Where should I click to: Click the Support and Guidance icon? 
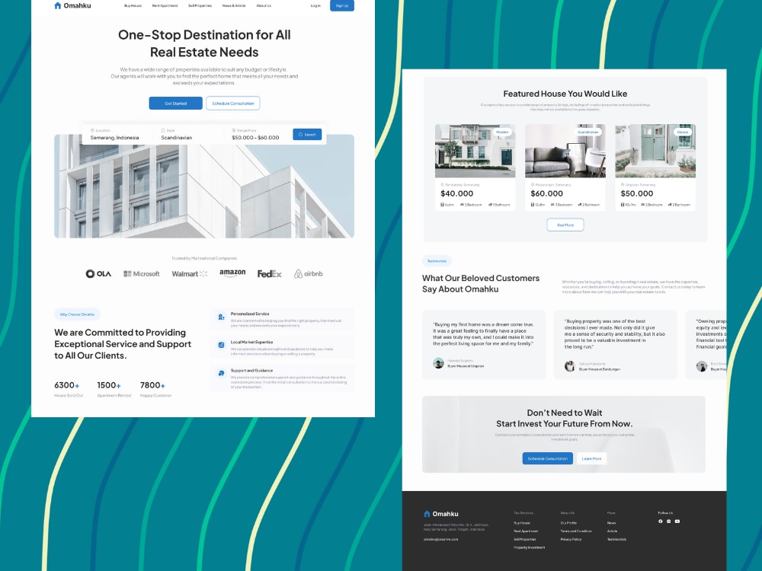point(221,373)
